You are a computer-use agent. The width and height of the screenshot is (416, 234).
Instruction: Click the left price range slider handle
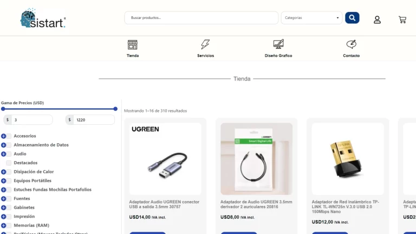(3, 109)
